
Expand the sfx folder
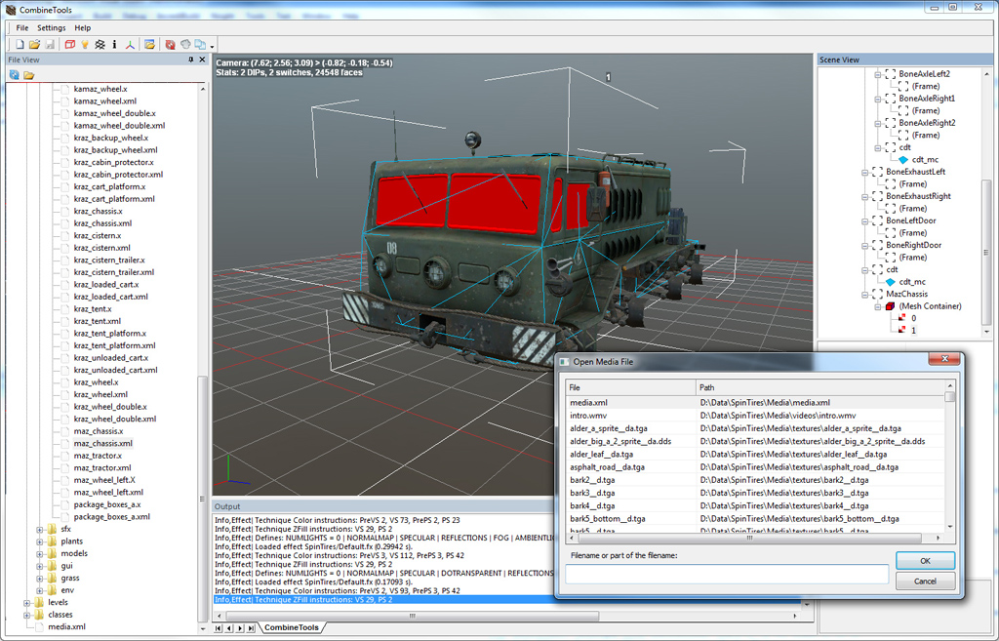[39, 530]
